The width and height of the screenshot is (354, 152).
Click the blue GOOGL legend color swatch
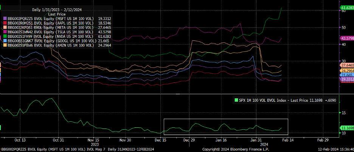point(5,41)
